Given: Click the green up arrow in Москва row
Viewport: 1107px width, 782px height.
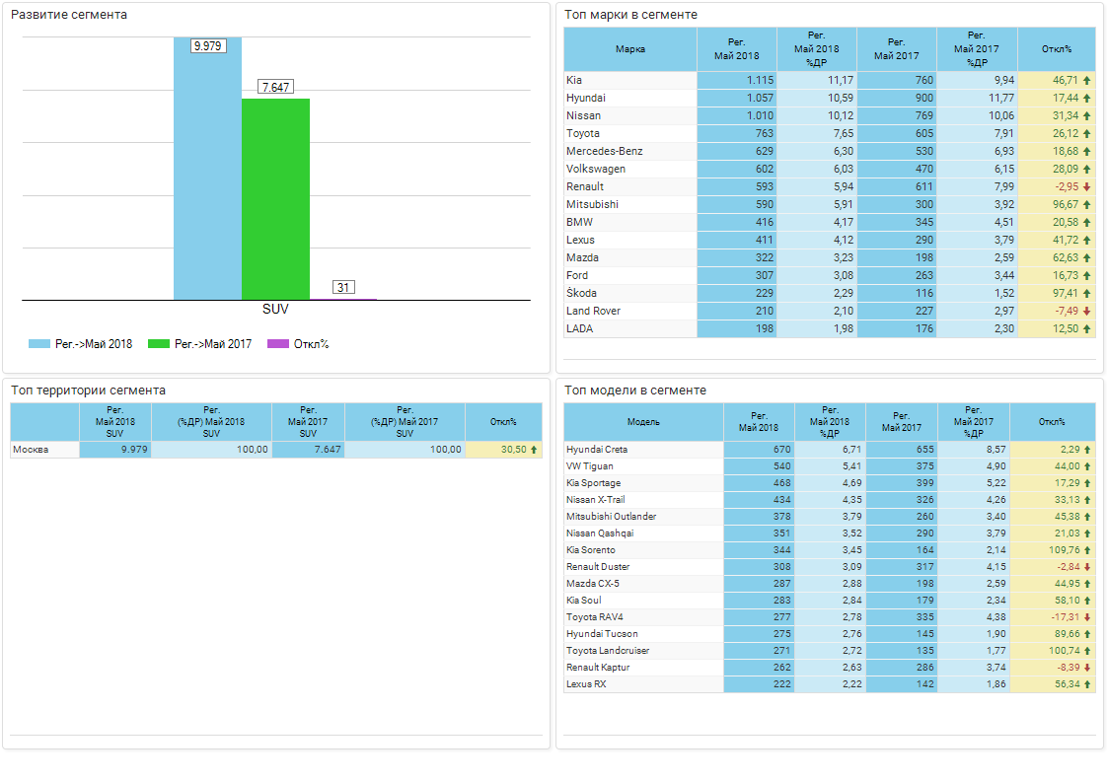Looking at the screenshot, I should coord(534,450).
